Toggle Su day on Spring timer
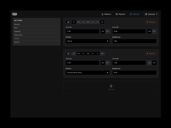The image size is (171, 128). (x=74, y=22)
